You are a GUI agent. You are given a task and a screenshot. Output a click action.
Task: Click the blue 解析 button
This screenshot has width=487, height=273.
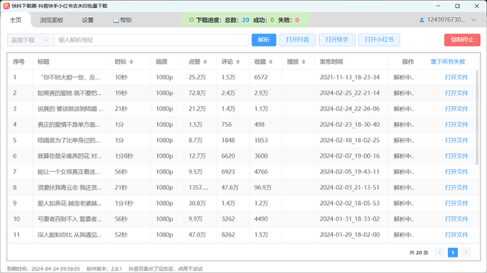(x=264, y=40)
